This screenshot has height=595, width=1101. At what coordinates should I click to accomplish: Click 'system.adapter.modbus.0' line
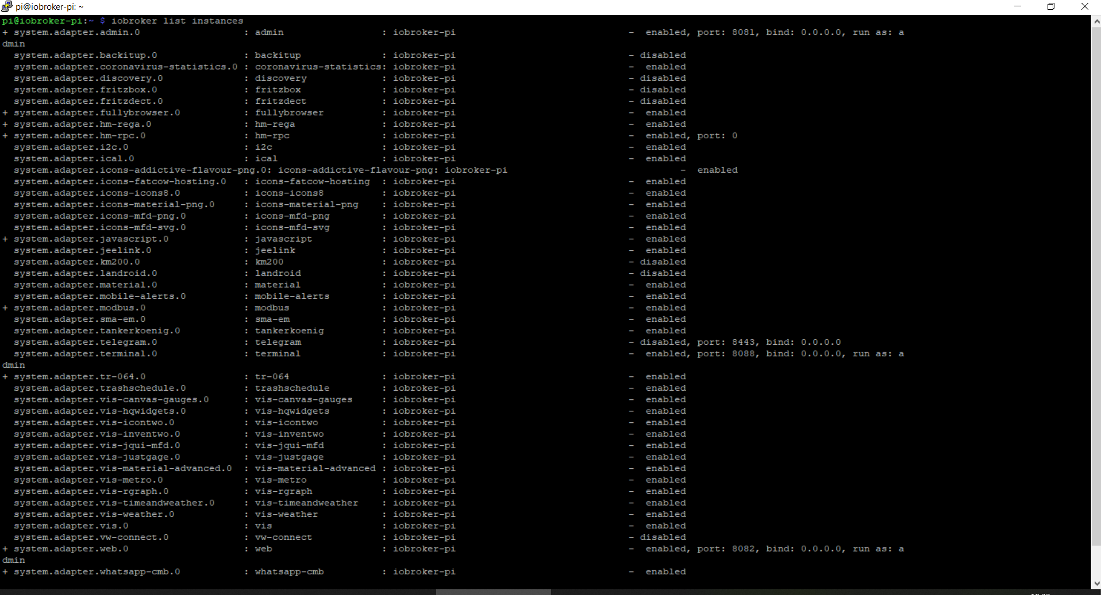point(80,308)
